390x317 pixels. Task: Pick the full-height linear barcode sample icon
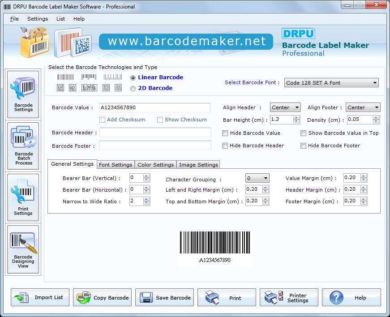[x=65, y=77]
